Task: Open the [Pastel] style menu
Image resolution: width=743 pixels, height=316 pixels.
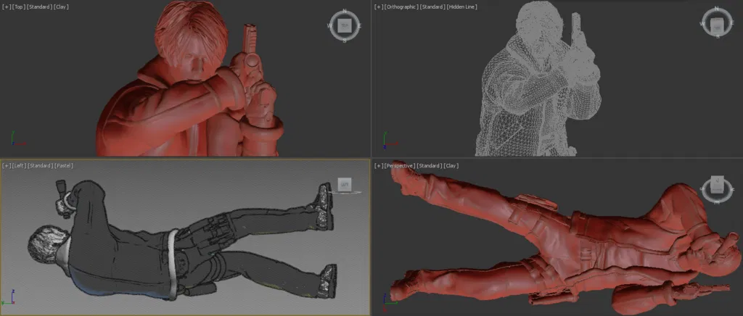Action: tap(64, 165)
